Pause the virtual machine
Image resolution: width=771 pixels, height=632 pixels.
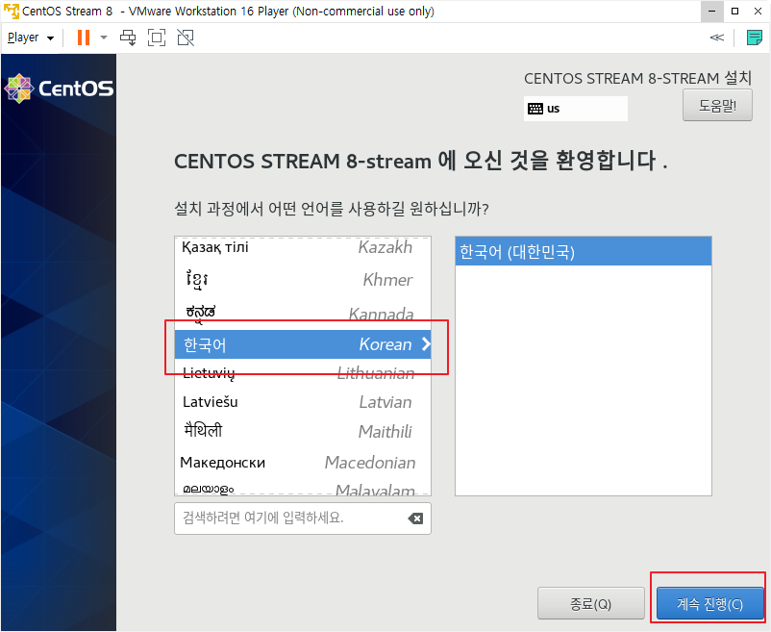pos(84,38)
